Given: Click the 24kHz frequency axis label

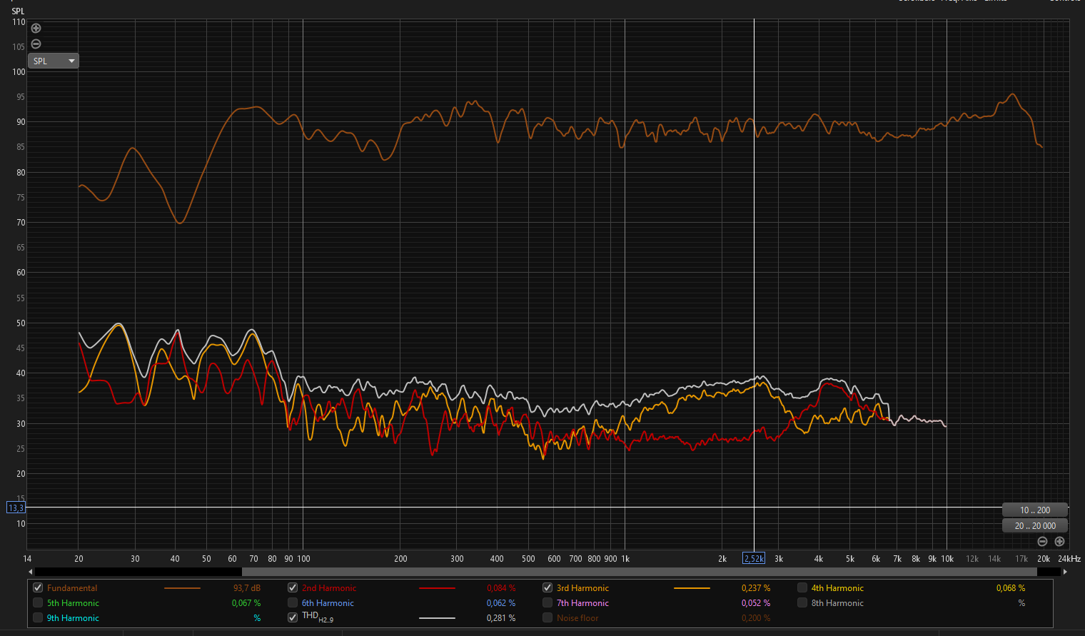Looking at the screenshot, I should pyautogui.click(x=1069, y=559).
